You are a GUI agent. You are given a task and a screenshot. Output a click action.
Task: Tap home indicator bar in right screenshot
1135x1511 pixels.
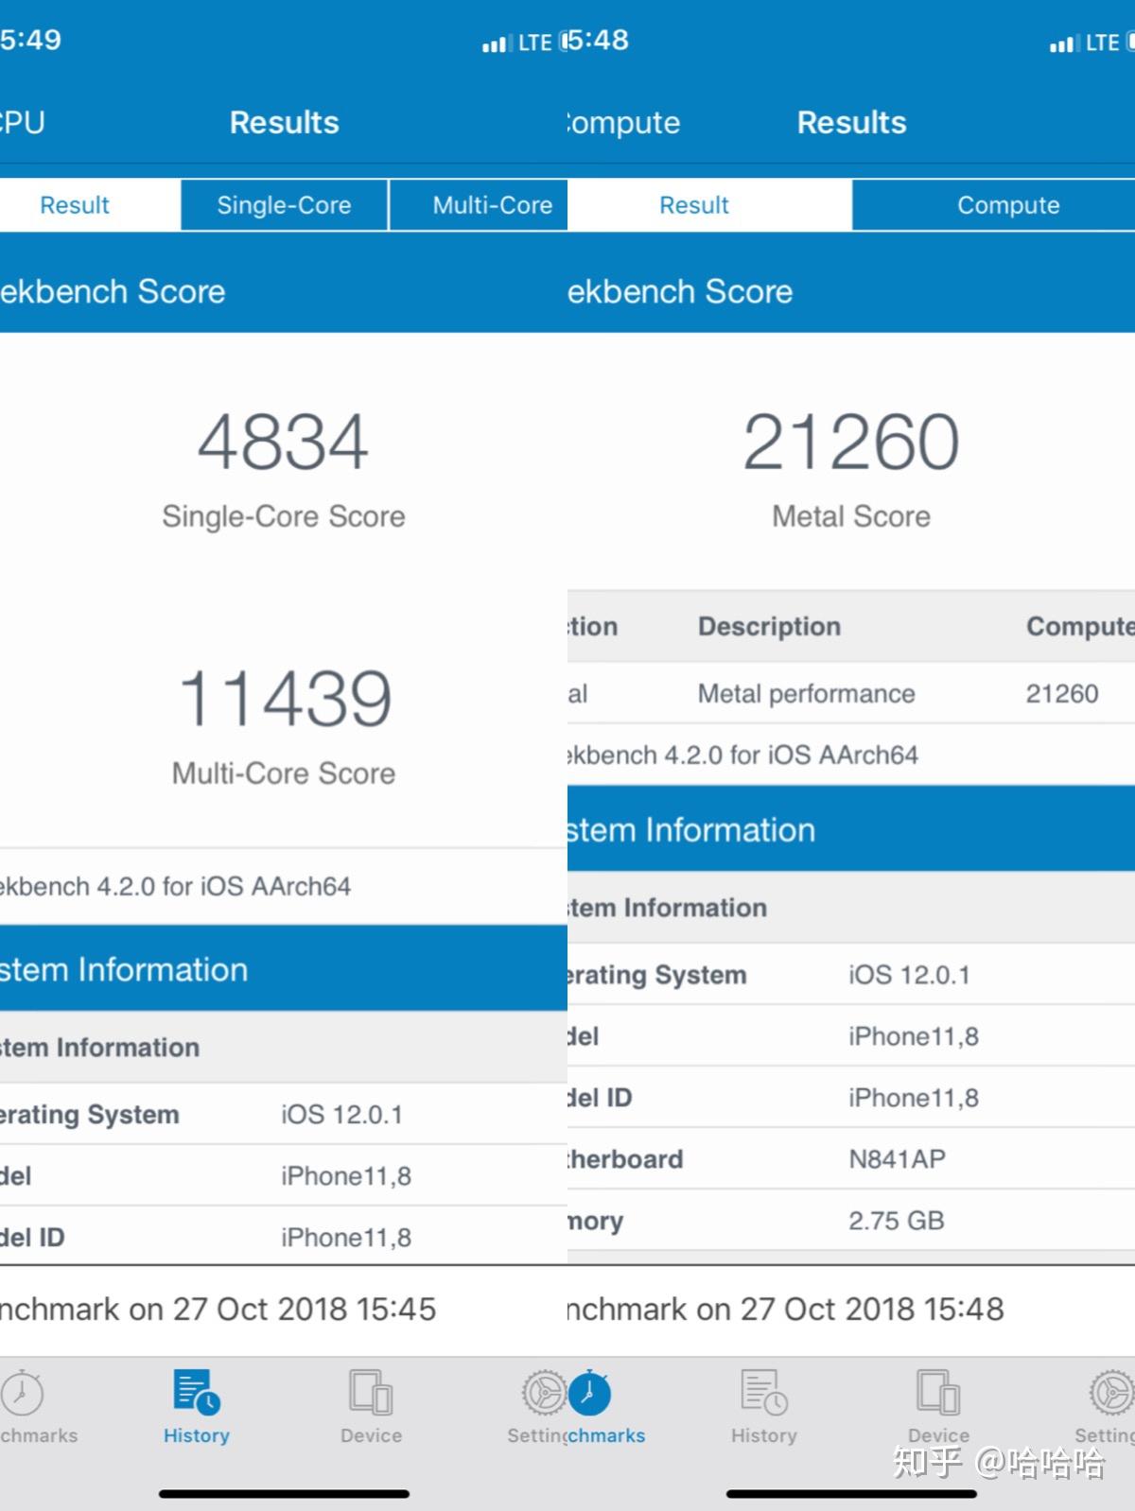pos(851,1494)
